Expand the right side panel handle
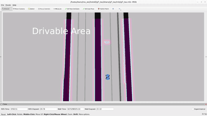Screen dimensions: 207x116 click(206, 57)
